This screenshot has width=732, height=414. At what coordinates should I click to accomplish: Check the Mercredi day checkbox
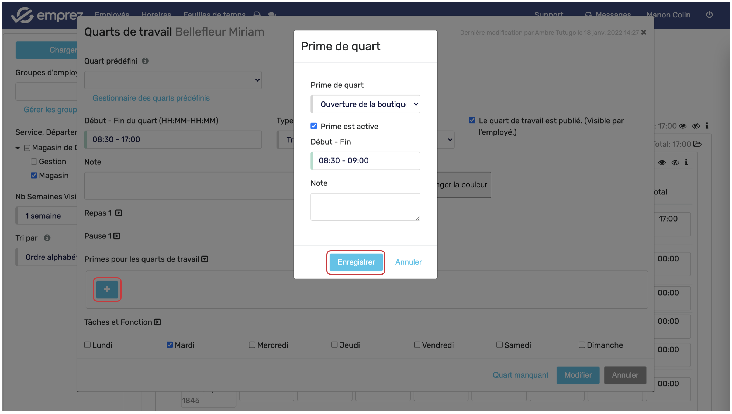tap(252, 345)
